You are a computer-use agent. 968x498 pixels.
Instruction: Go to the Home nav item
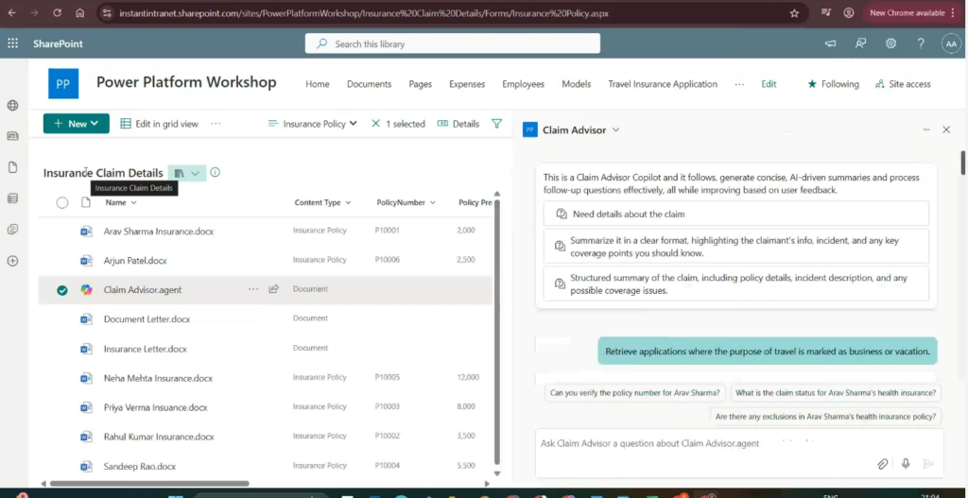[318, 84]
